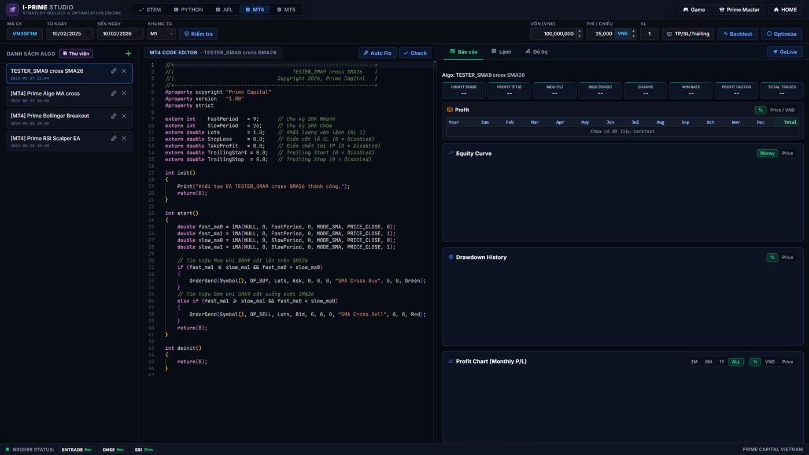The image size is (809, 455).
Task: Increase the Vốn (VNĐ) capital value
Action: click(x=579, y=31)
